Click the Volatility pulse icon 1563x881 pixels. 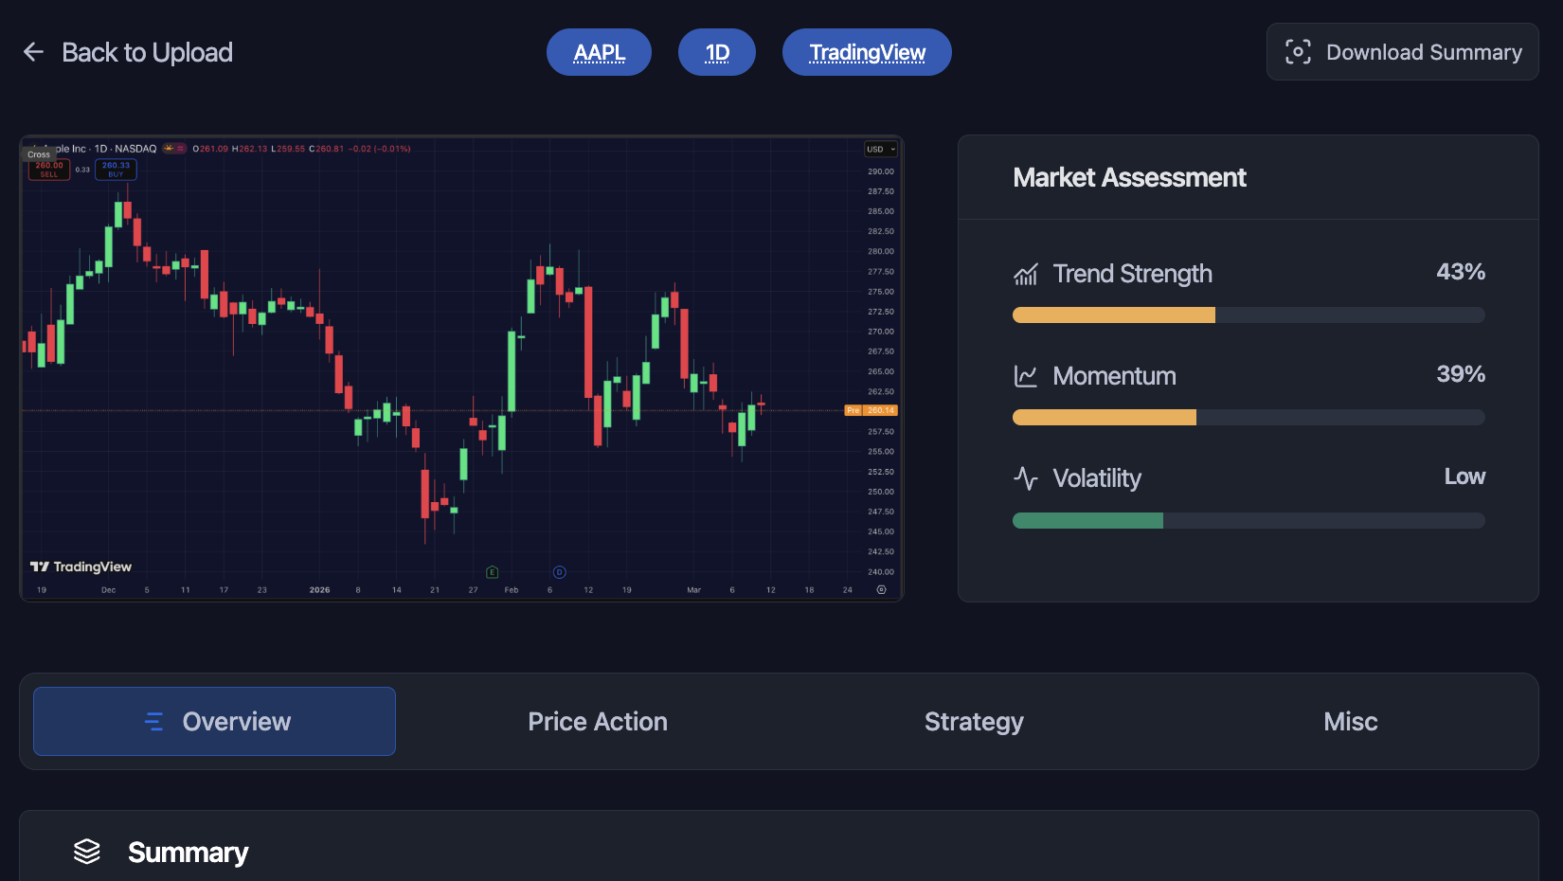[x=1026, y=478]
